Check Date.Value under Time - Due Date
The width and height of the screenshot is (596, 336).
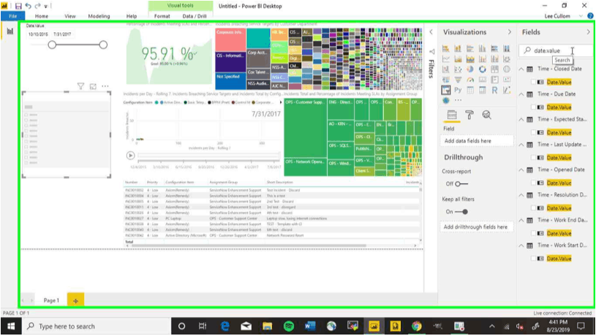click(x=534, y=107)
